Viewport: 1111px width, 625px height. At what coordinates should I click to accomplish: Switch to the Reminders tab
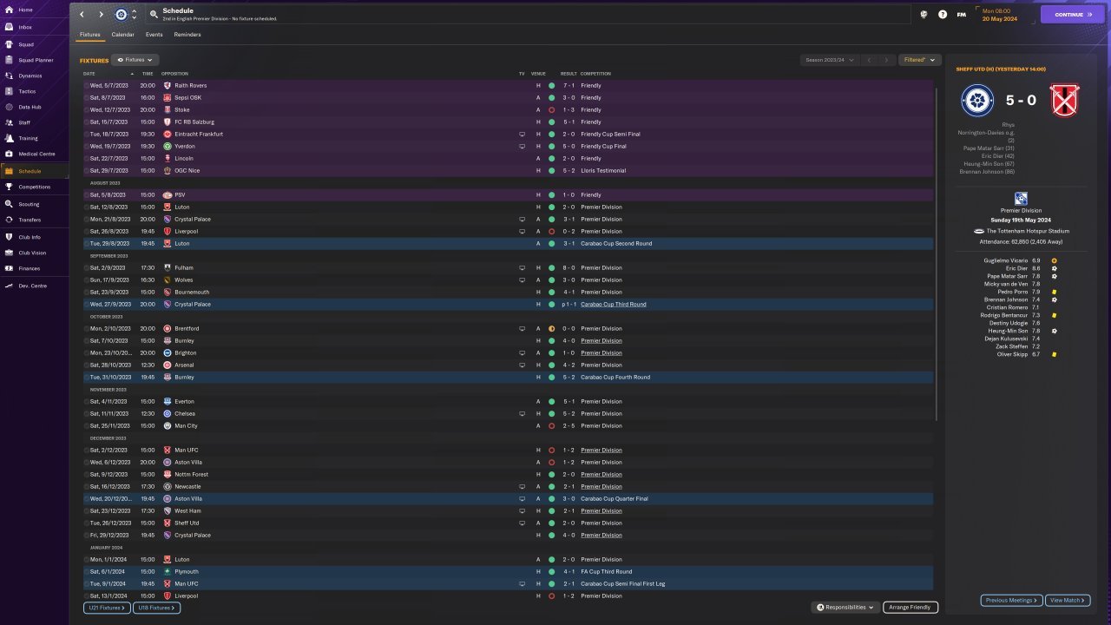(x=187, y=35)
